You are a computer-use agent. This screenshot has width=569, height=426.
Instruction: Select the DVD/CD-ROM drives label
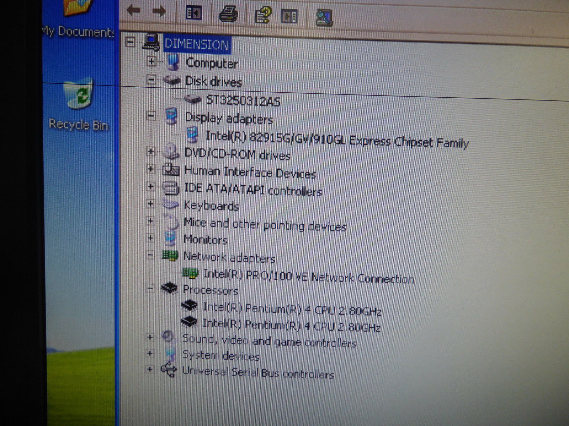(238, 154)
